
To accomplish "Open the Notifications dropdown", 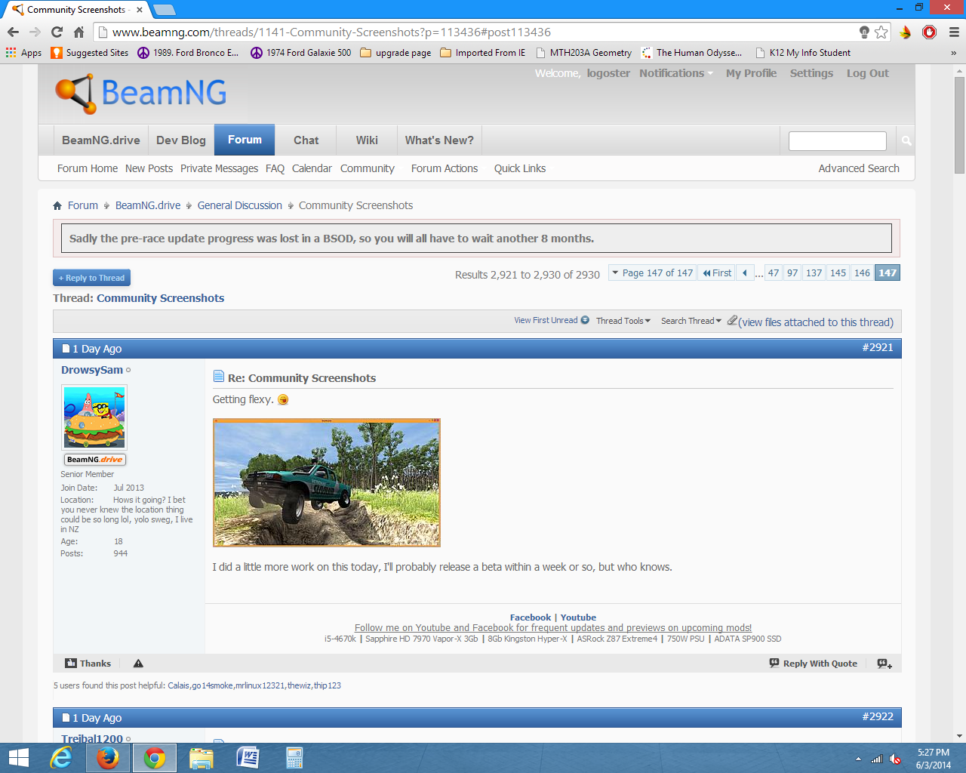I will [x=676, y=73].
